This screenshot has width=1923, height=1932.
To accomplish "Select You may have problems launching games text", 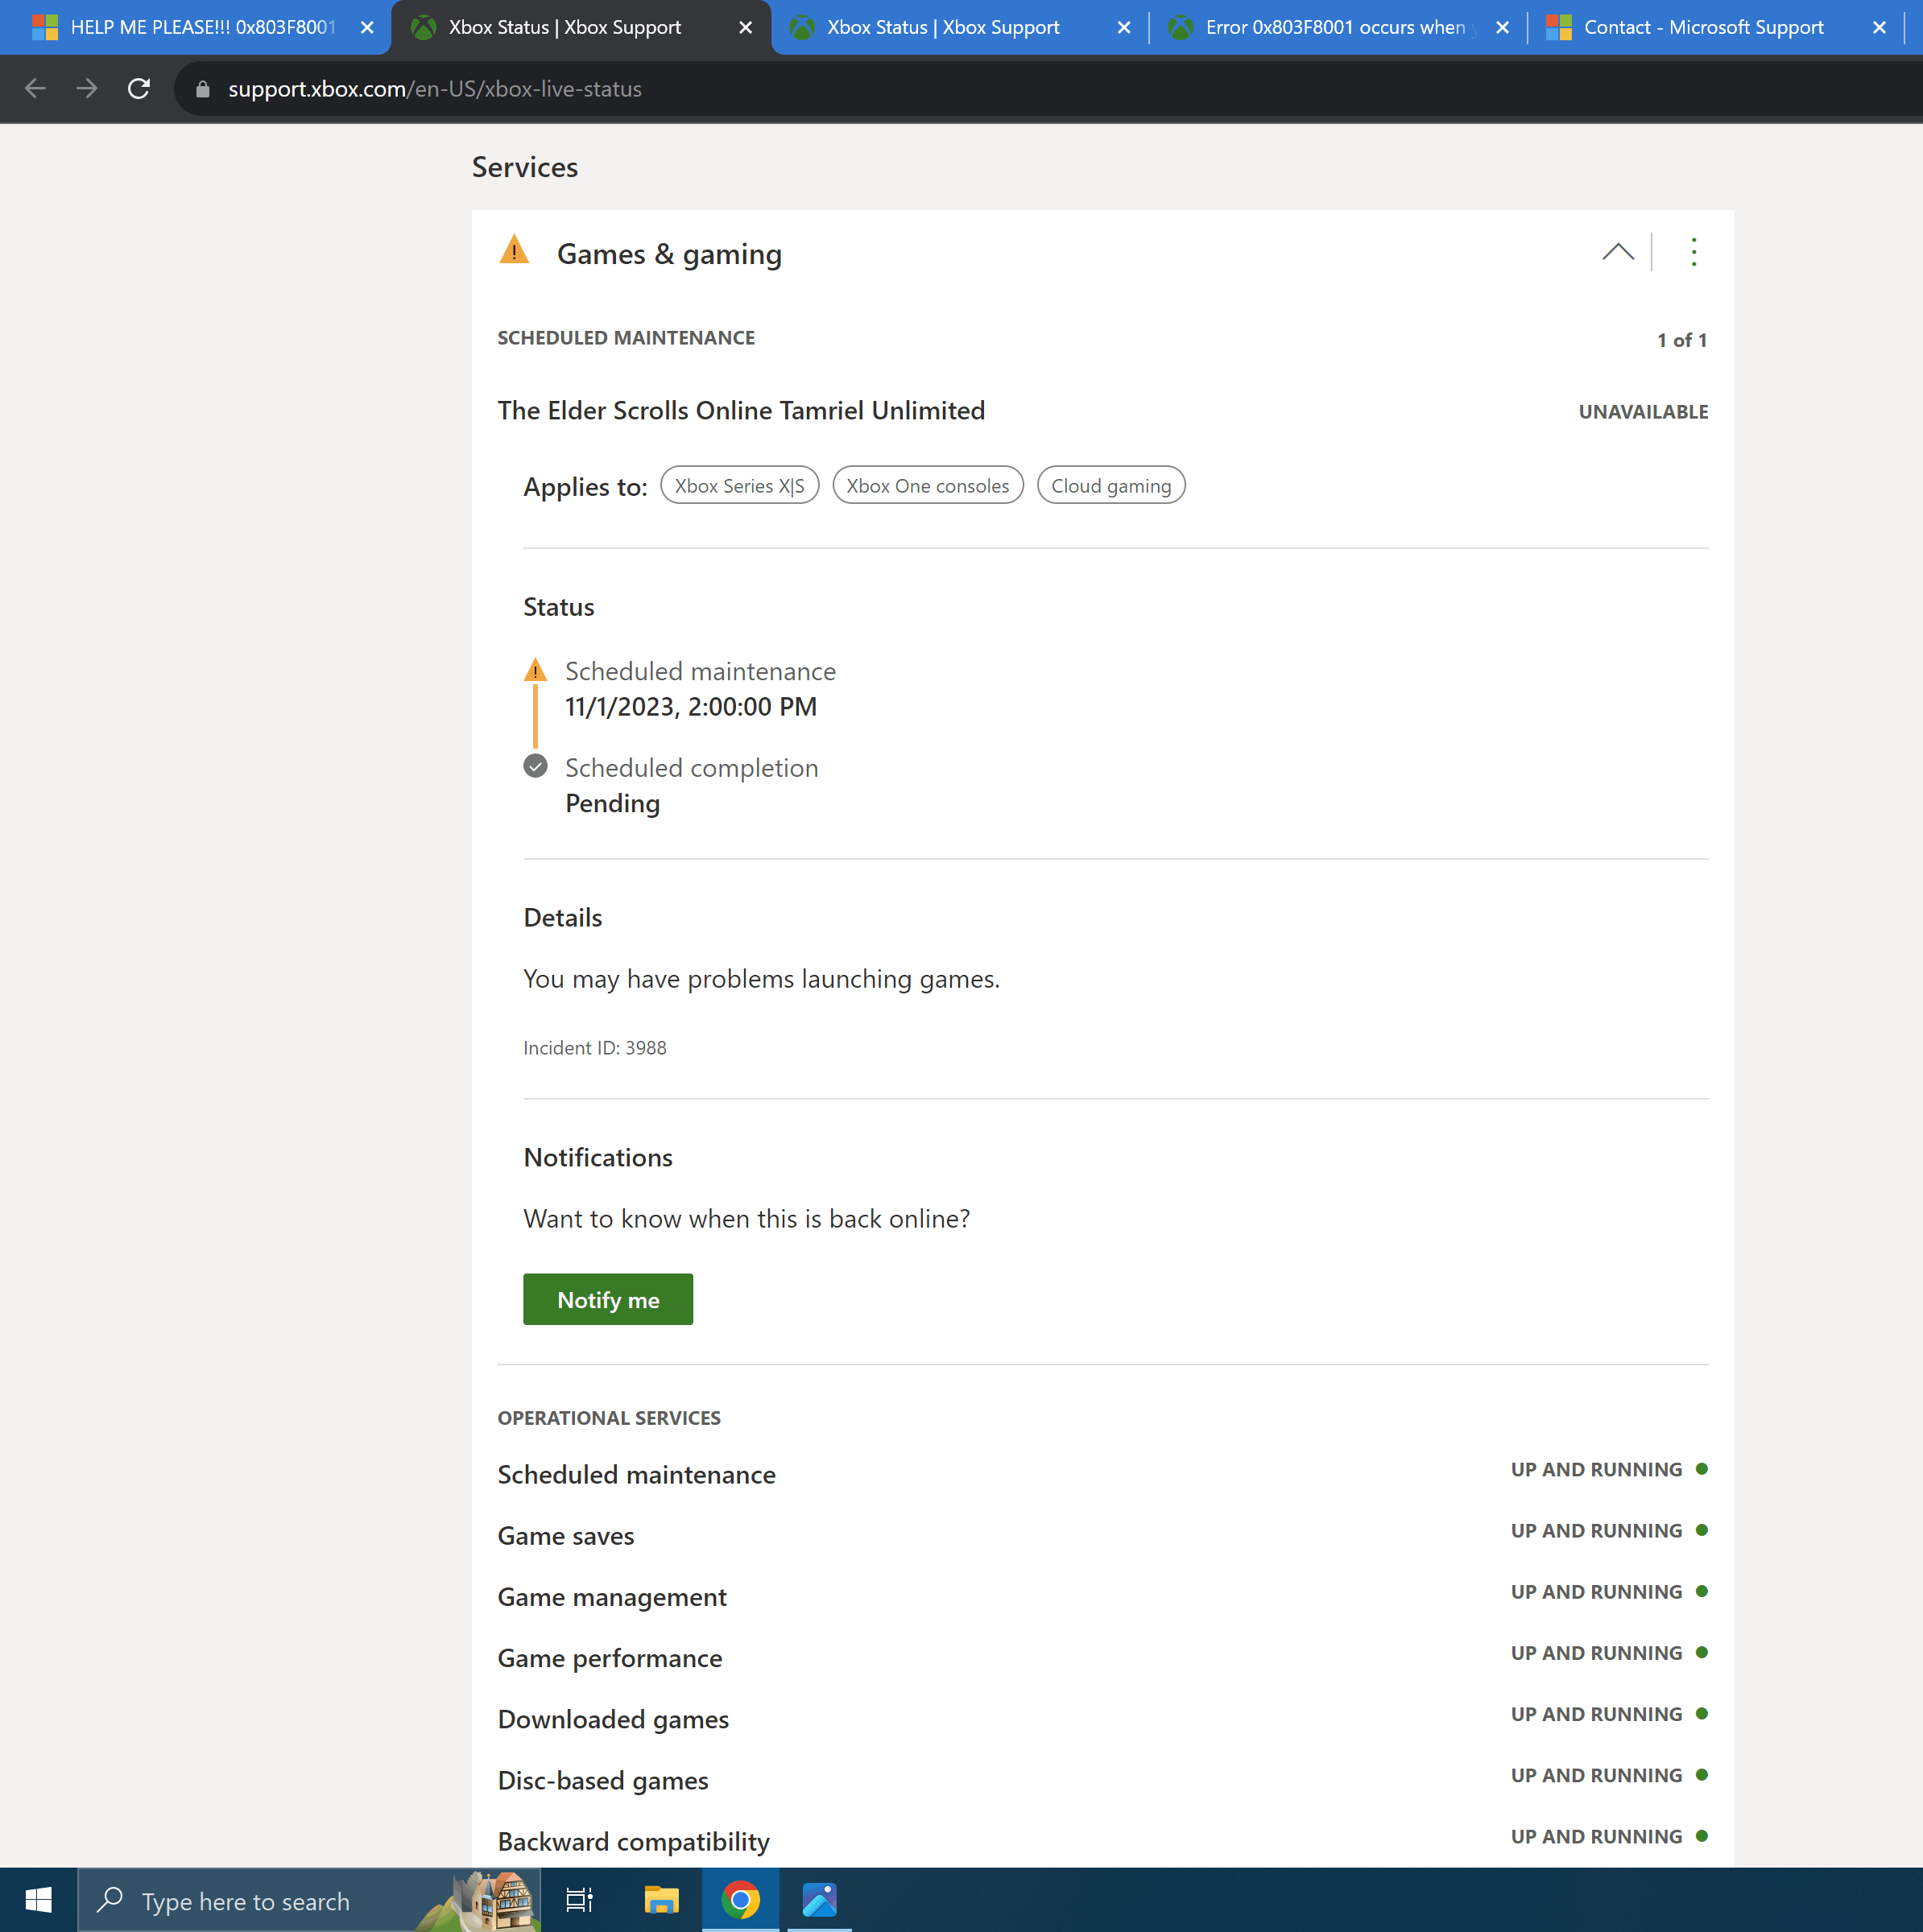I will [x=762, y=979].
